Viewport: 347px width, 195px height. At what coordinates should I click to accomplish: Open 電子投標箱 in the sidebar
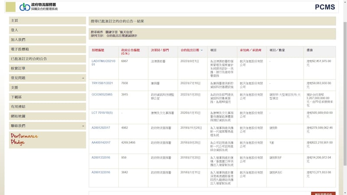point(20,49)
